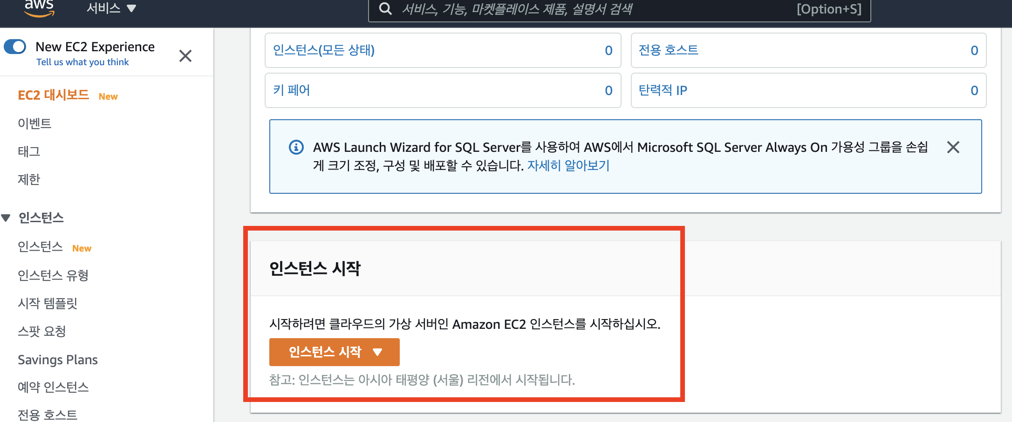Viewport: 1012px width, 422px height.
Task: Collapse the 인스턴스 sidebar section
Action: coord(6,218)
